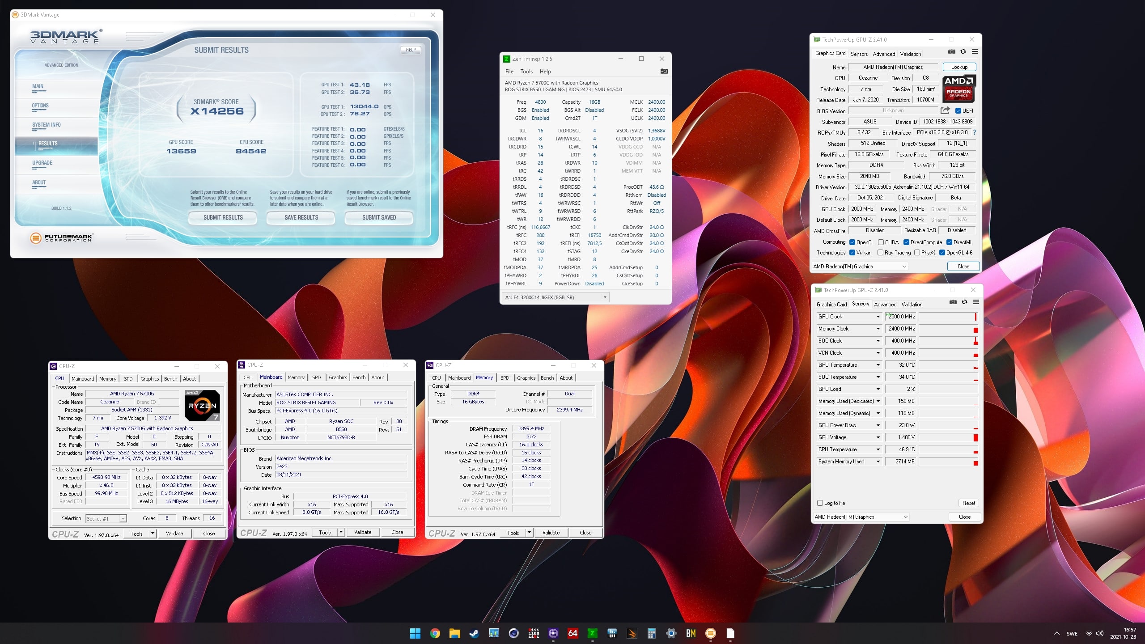Screen dimensions: 1145x644
Task: Show hidden tray icons chevron
Action: point(1056,633)
